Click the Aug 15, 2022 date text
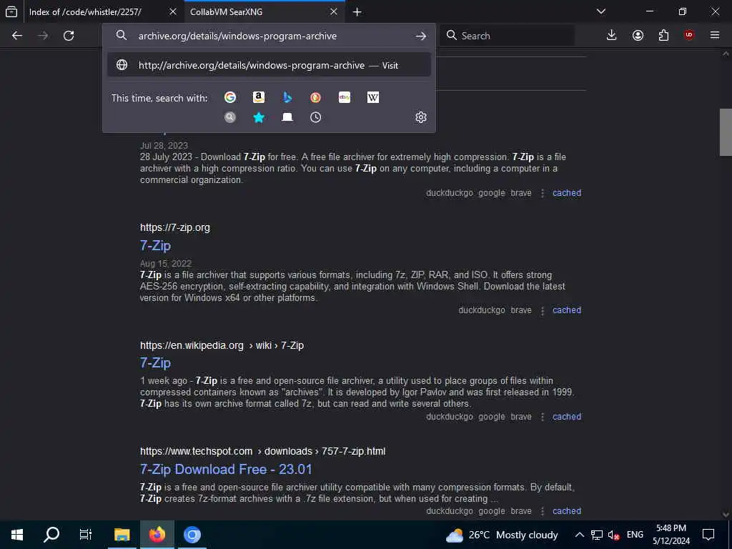 (x=166, y=263)
